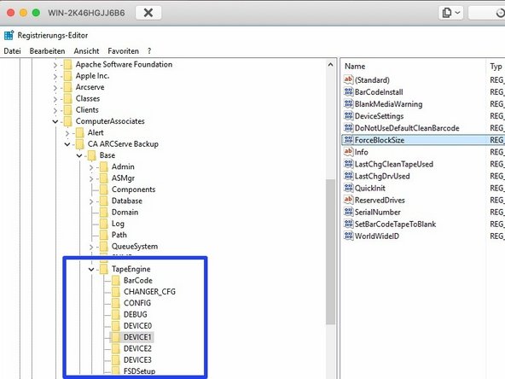Expand the Arcserve key

click(55, 88)
